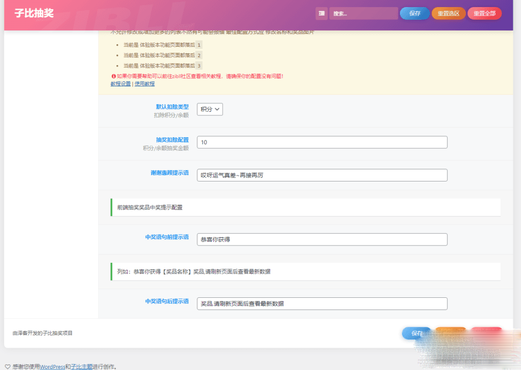Follow the WordPress link in footer
Viewport: 521px width, 370px height.
point(52,366)
